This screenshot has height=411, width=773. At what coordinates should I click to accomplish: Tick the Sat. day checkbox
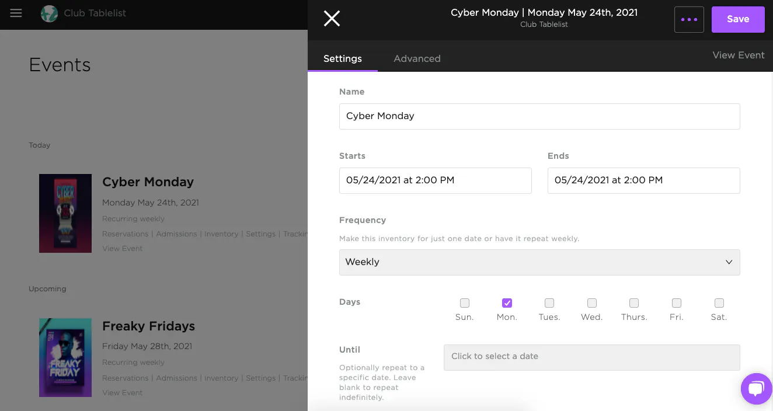(x=719, y=303)
